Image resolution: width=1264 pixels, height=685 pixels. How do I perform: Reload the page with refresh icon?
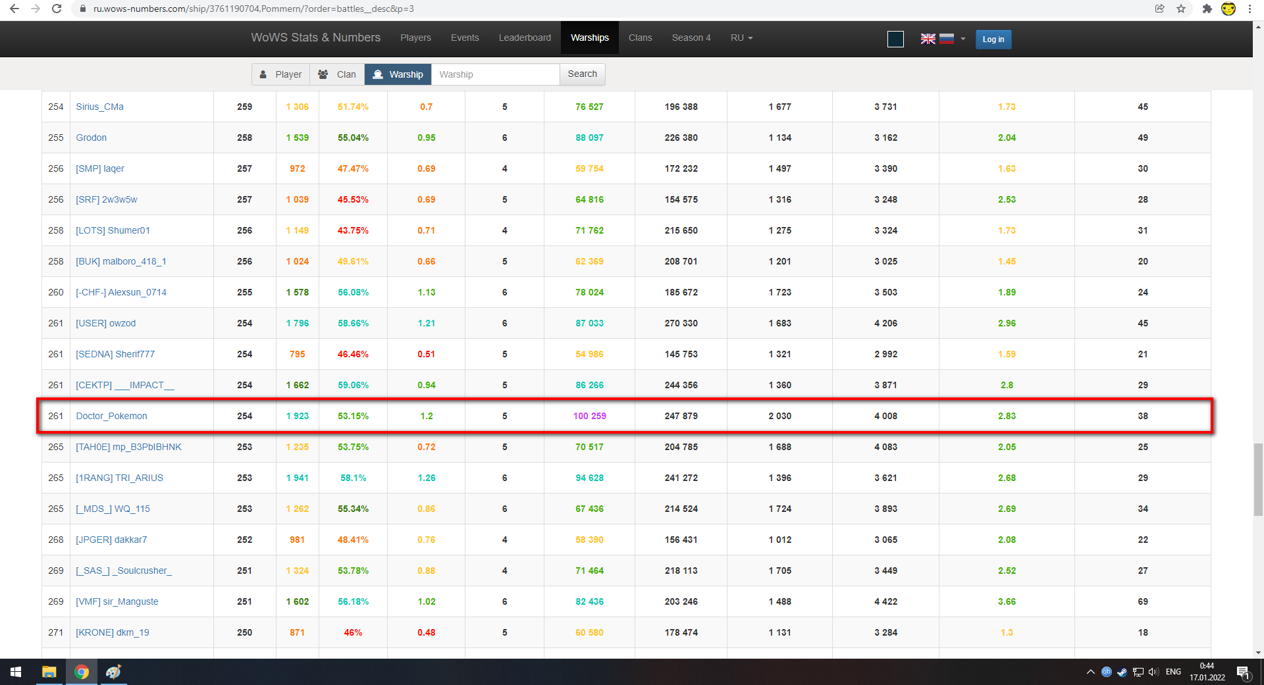pyautogui.click(x=57, y=9)
